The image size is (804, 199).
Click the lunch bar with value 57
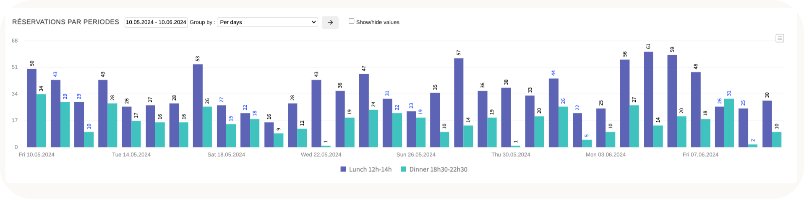point(459,103)
